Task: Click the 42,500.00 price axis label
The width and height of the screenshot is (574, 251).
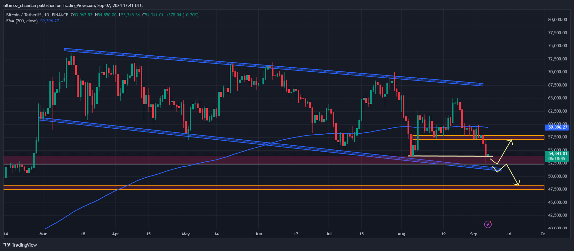Action: point(557,215)
